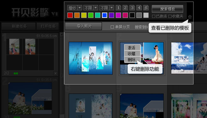Toggle the 单屏分页 checkbox

(x=112, y=27)
